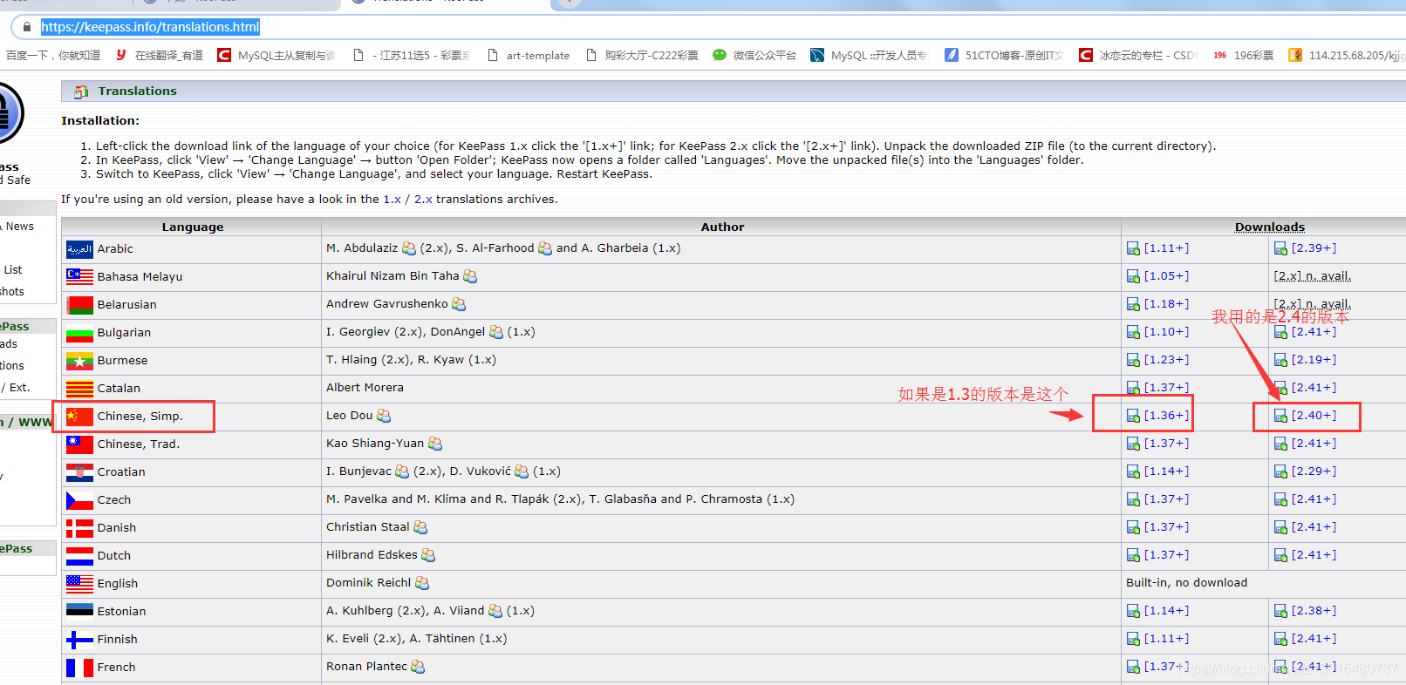Click the KeePass logo image
This screenshot has height=685, width=1406.
tap(10, 113)
